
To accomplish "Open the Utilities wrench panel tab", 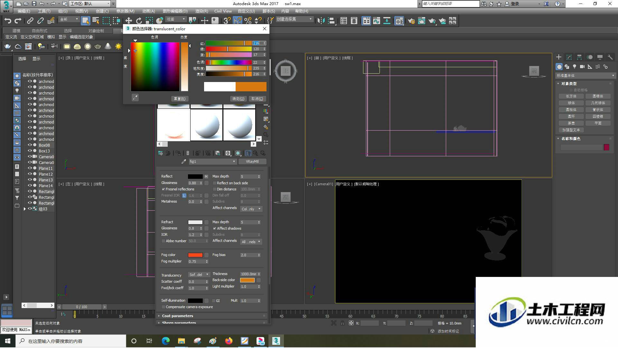I will pos(610,57).
